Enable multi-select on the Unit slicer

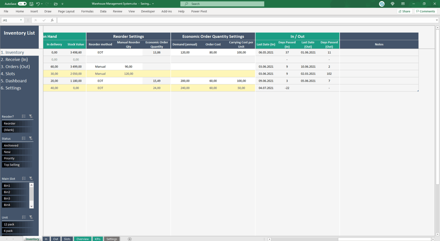24,217
